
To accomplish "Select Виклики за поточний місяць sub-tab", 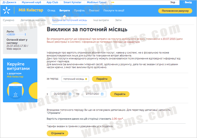I will coord(69,20).
